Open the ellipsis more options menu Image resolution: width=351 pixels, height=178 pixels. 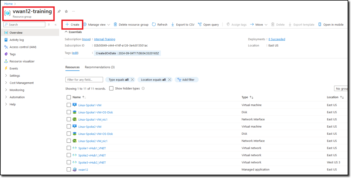[74, 11]
